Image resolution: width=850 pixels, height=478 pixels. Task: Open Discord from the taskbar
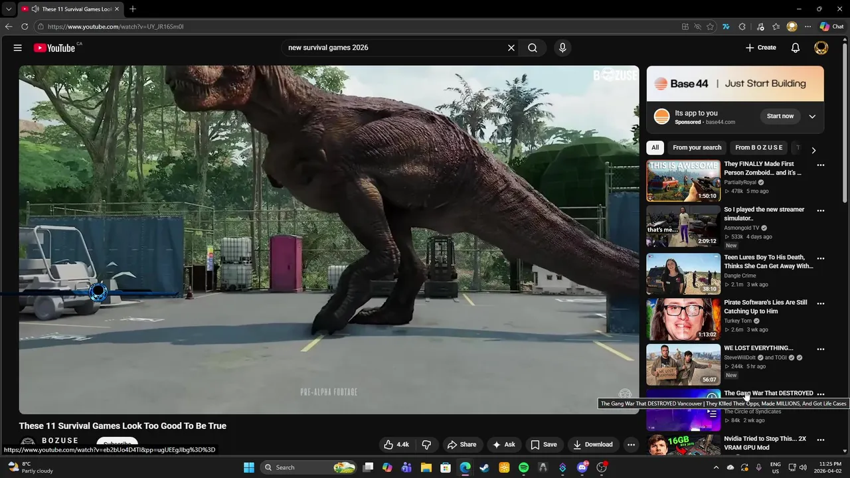[x=582, y=467]
